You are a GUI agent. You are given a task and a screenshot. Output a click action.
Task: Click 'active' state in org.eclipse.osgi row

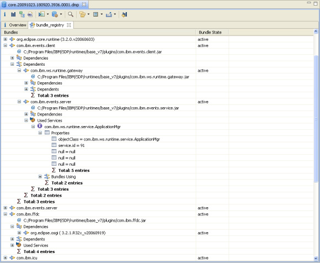click(x=203, y=233)
